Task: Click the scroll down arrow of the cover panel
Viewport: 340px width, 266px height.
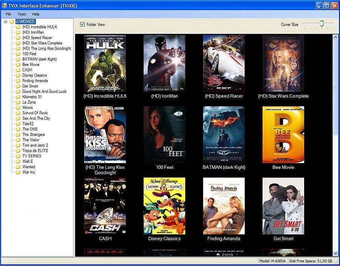Action: (x=335, y=254)
